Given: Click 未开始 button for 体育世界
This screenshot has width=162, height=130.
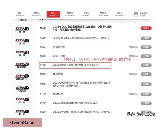Looking at the screenshot, I should click(x=146, y=94).
